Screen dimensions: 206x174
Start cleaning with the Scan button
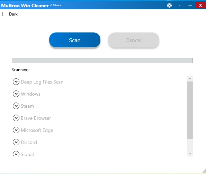tap(75, 40)
